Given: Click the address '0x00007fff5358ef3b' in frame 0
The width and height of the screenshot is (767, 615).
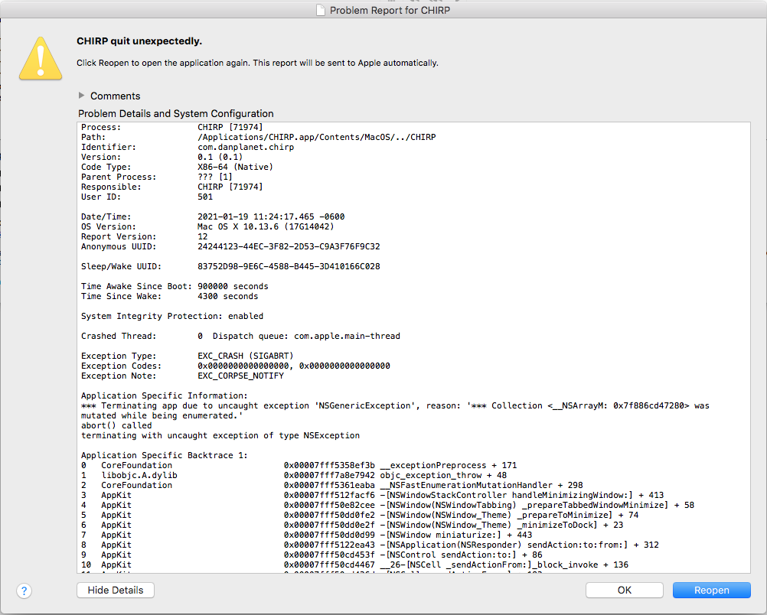Looking at the screenshot, I should pyautogui.click(x=329, y=465).
